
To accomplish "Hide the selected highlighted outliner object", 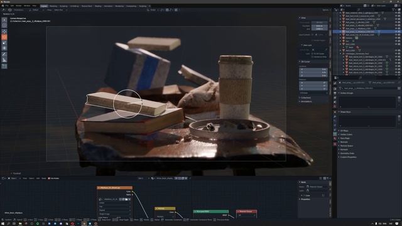I will point(396,32).
